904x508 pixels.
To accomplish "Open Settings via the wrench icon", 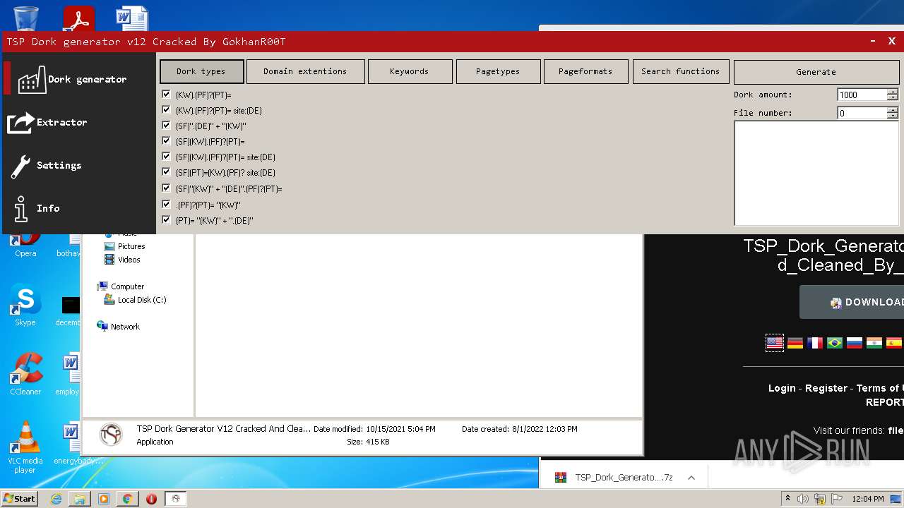I will point(20,166).
